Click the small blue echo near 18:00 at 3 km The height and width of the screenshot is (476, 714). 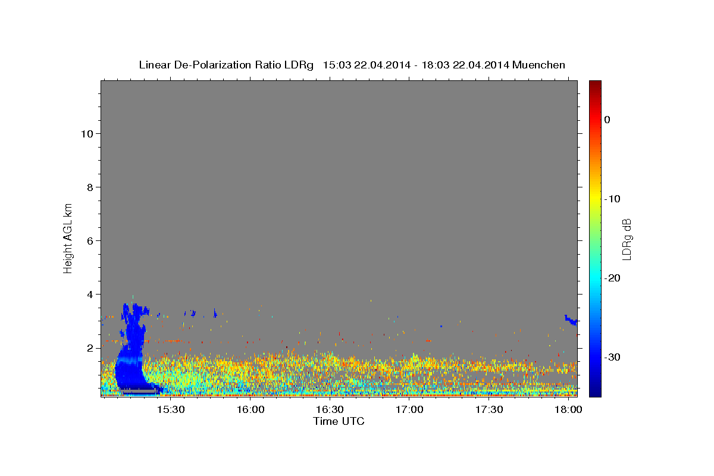tap(571, 320)
